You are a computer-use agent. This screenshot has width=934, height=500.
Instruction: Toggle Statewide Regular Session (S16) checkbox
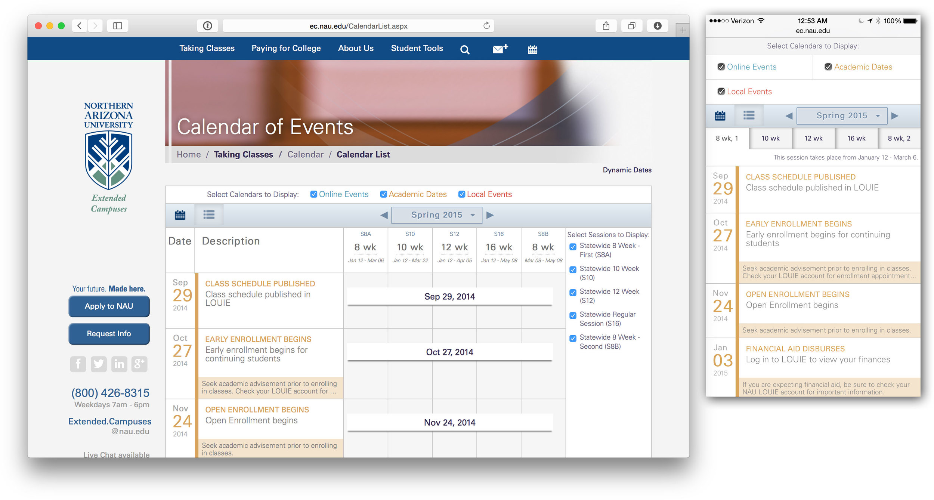click(x=573, y=315)
